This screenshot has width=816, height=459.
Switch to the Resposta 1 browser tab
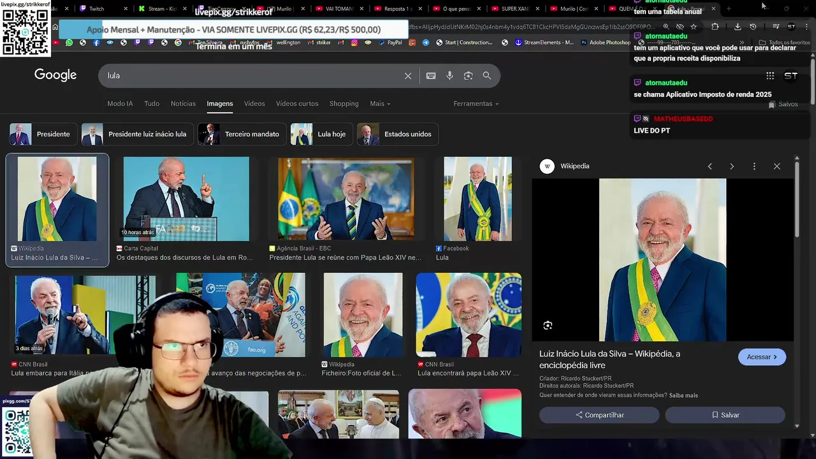tap(399, 9)
